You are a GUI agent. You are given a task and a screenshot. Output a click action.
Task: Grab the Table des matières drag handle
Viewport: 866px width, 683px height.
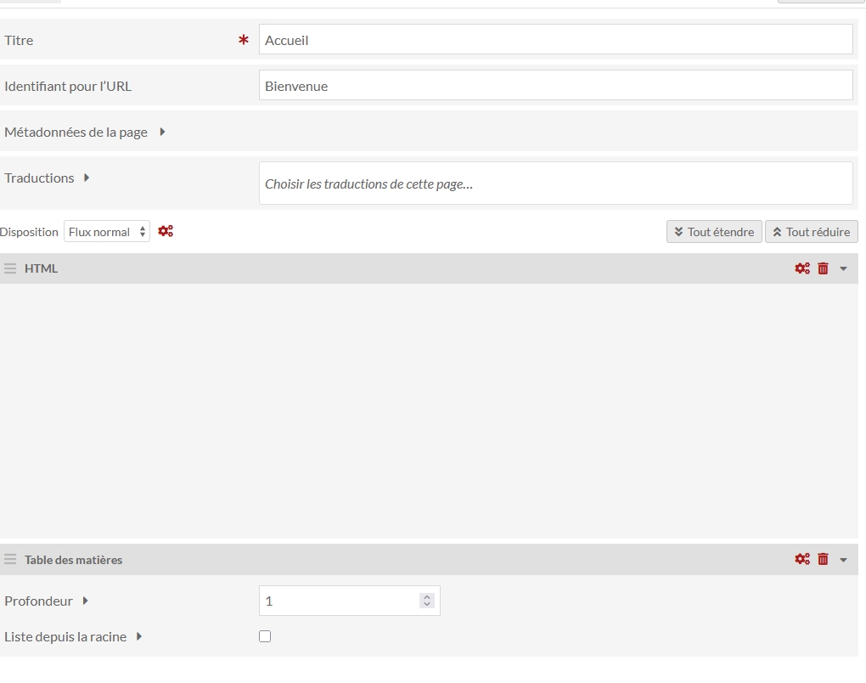coord(10,560)
